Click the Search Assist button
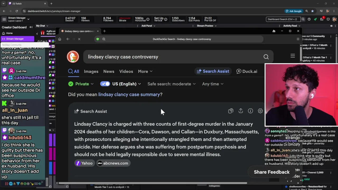The image size is (338, 190). (213, 71)
